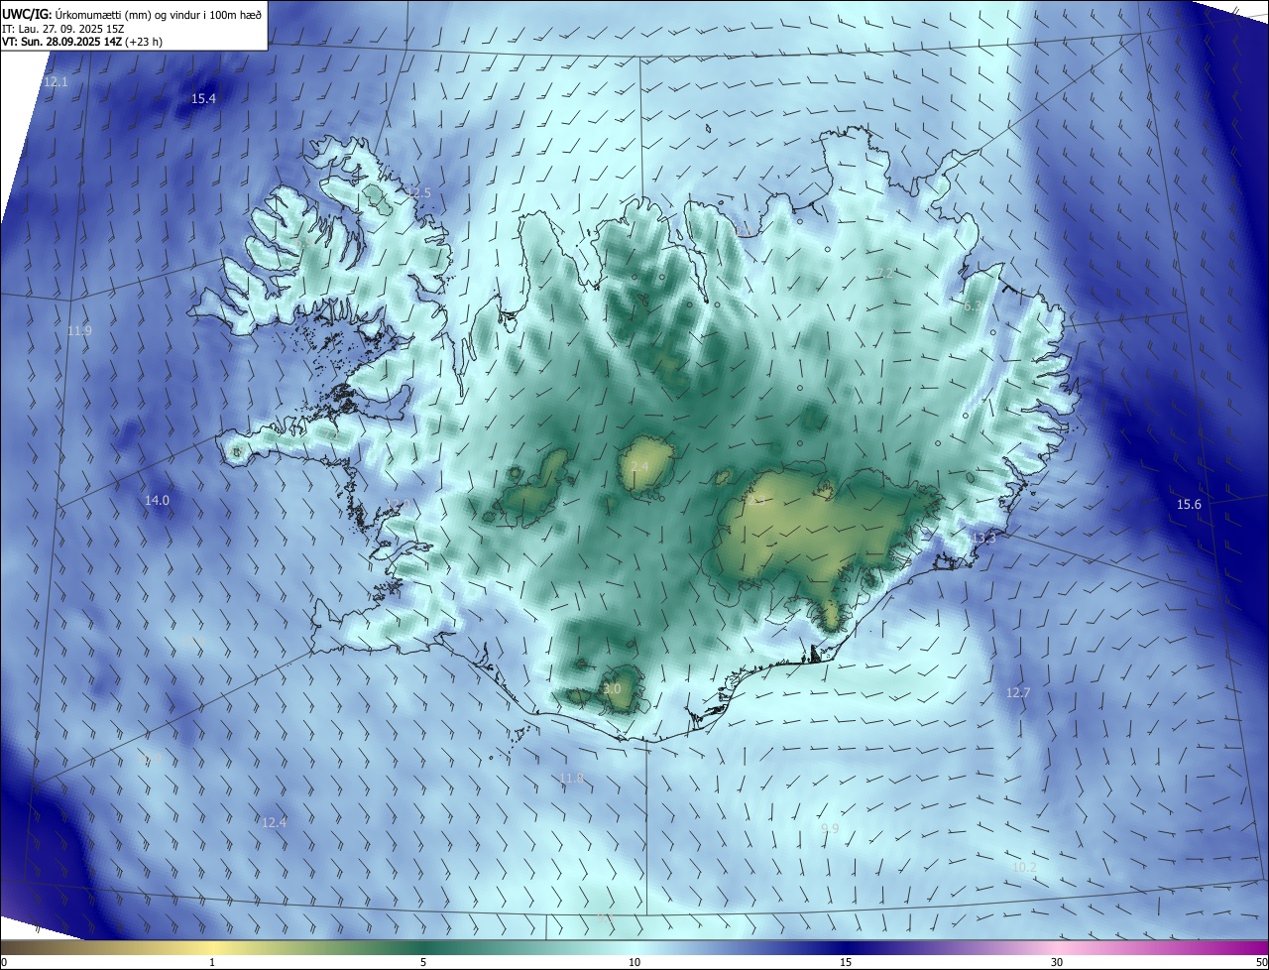Click the colorbar tick label "10"

click(x=634, y=962)
